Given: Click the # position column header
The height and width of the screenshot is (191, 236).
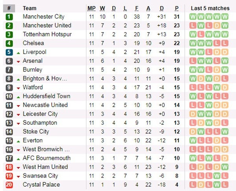Looking at the screenshot, I should [x=9, y=8].
